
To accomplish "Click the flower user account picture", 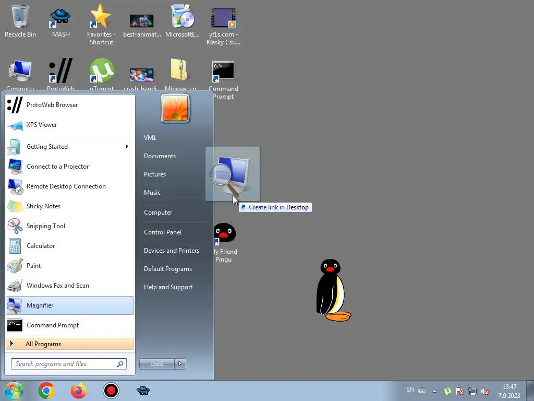I will 175,109.
